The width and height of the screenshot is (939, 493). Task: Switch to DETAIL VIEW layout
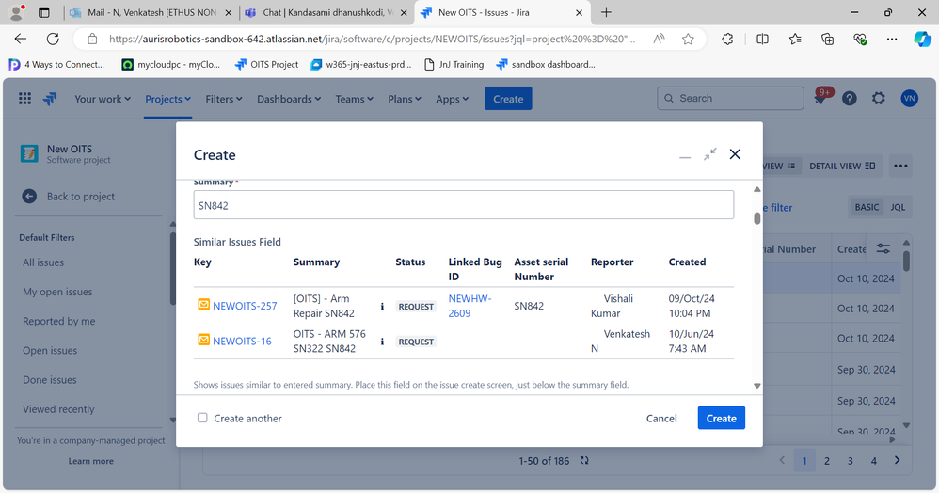click(x=842, y=166)
